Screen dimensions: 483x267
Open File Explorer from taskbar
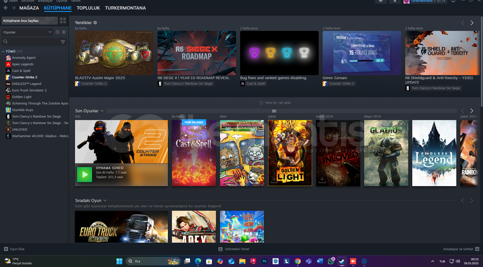coord(242,261)
